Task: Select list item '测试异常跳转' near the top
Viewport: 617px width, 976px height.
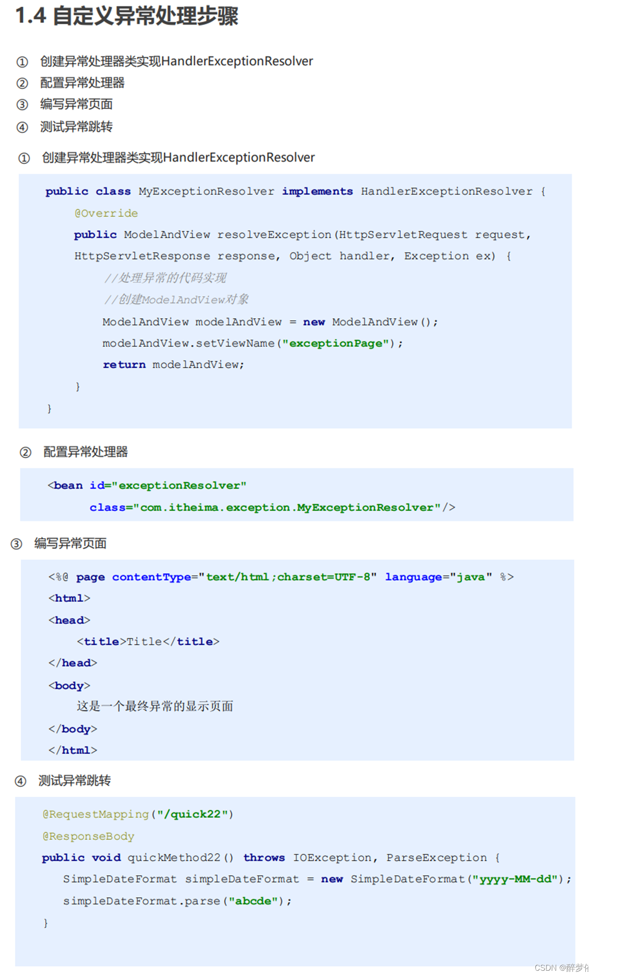Action: point(77,127)
